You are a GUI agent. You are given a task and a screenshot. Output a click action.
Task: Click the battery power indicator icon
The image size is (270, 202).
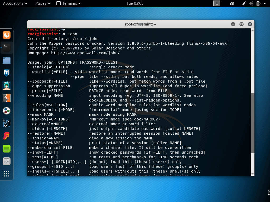pos(258,3)
